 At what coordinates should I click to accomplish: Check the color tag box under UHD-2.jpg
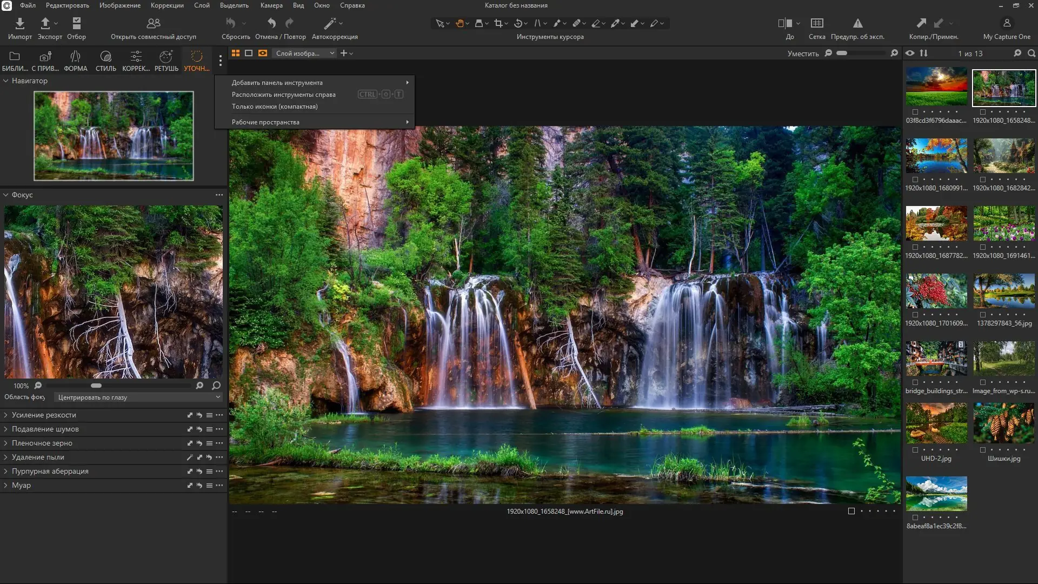pos(915,450)
